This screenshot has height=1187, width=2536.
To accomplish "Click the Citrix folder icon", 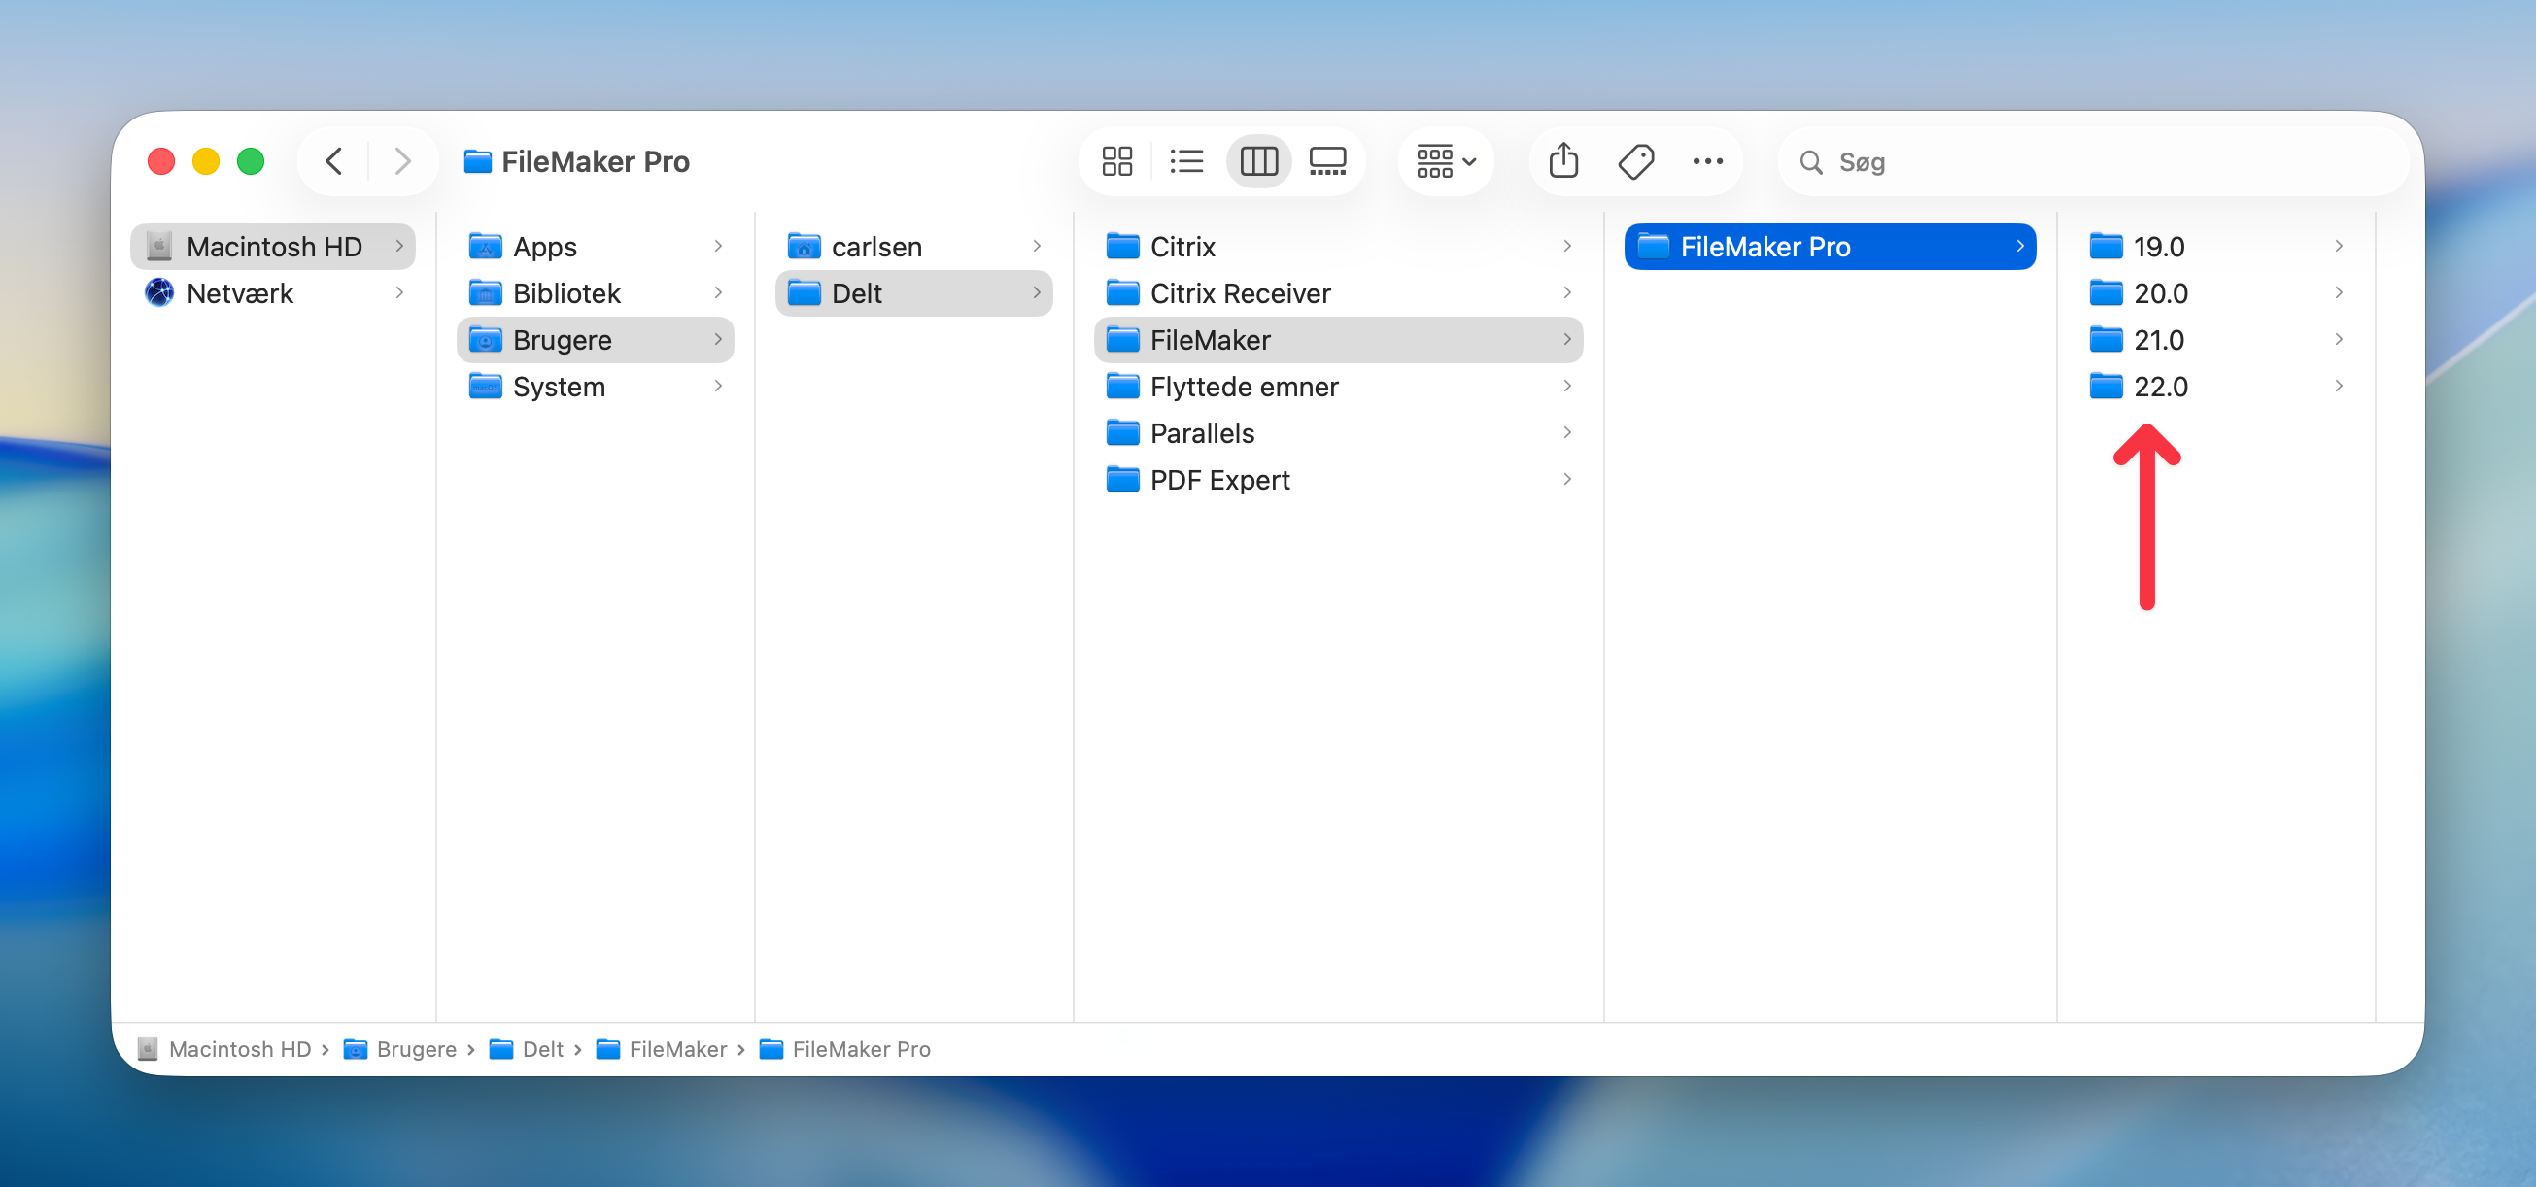I will click(1123, 246).
